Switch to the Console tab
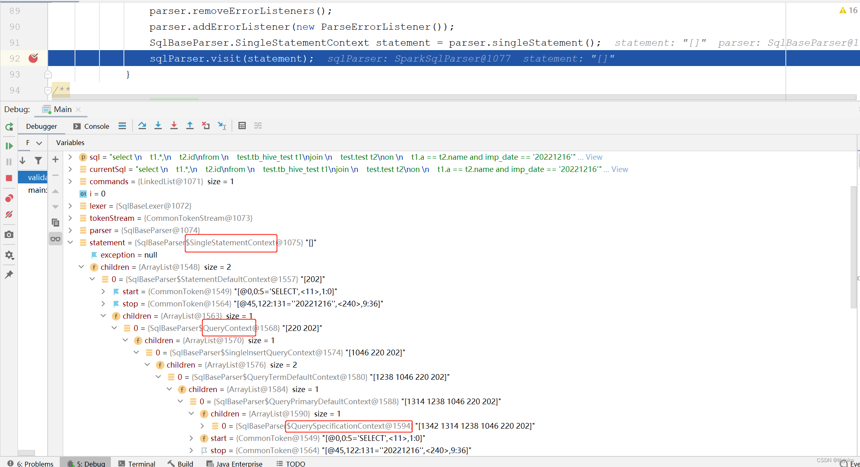The image size is (860, 467). [x=91, y=126]
